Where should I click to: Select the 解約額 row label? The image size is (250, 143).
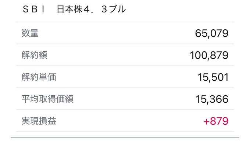pyautogui.click(x=34, y=55)
